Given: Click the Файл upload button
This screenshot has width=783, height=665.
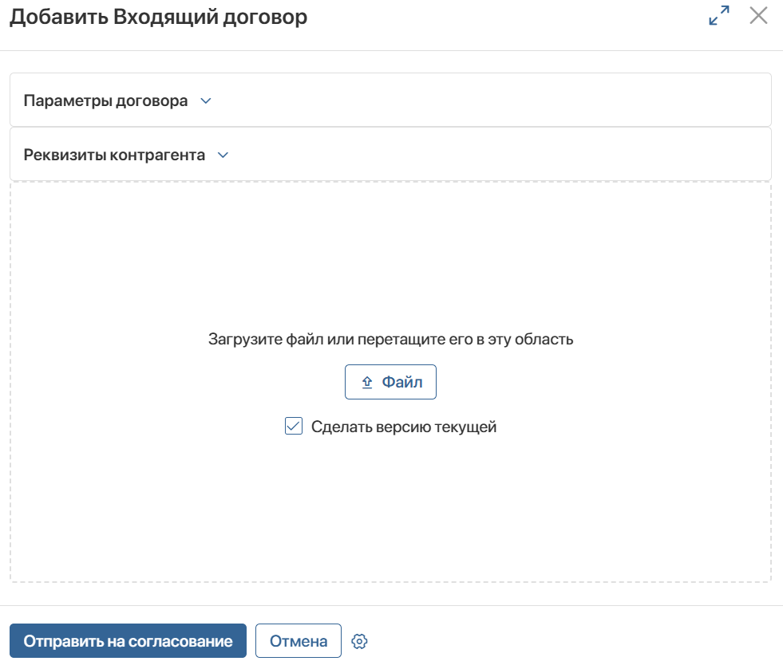Looking at the screenshot, I should tap(390, 382).
